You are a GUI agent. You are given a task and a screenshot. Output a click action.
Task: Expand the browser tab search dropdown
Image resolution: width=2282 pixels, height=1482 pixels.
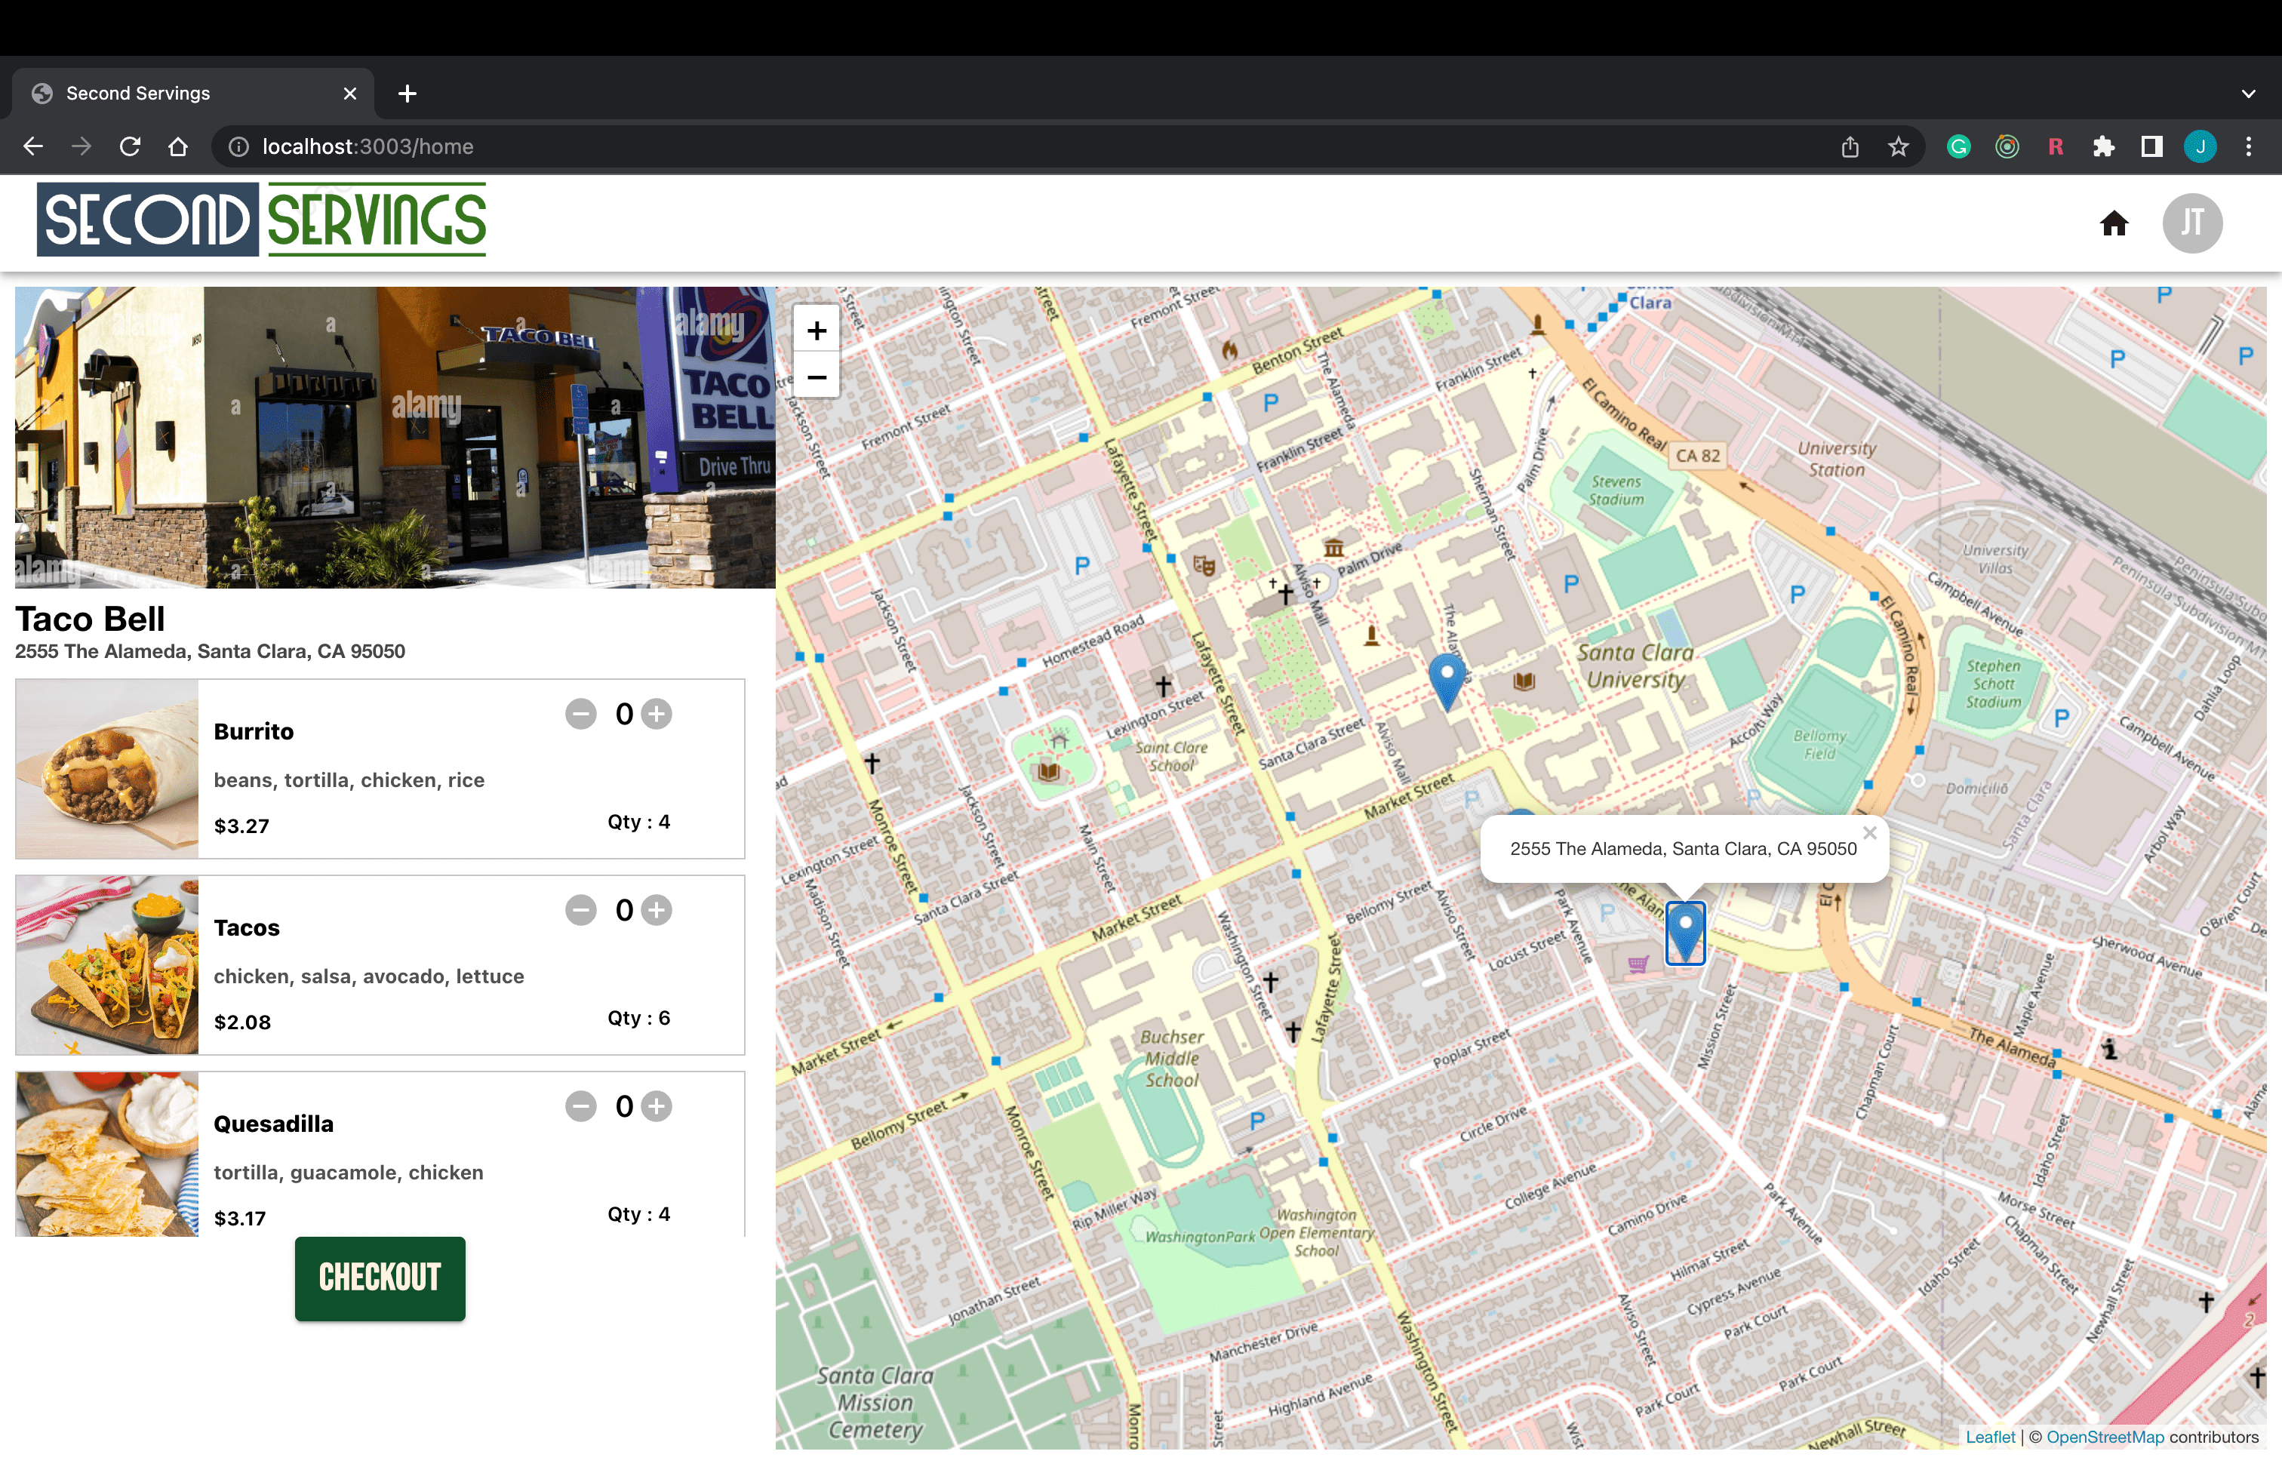tap(2249, 93)
